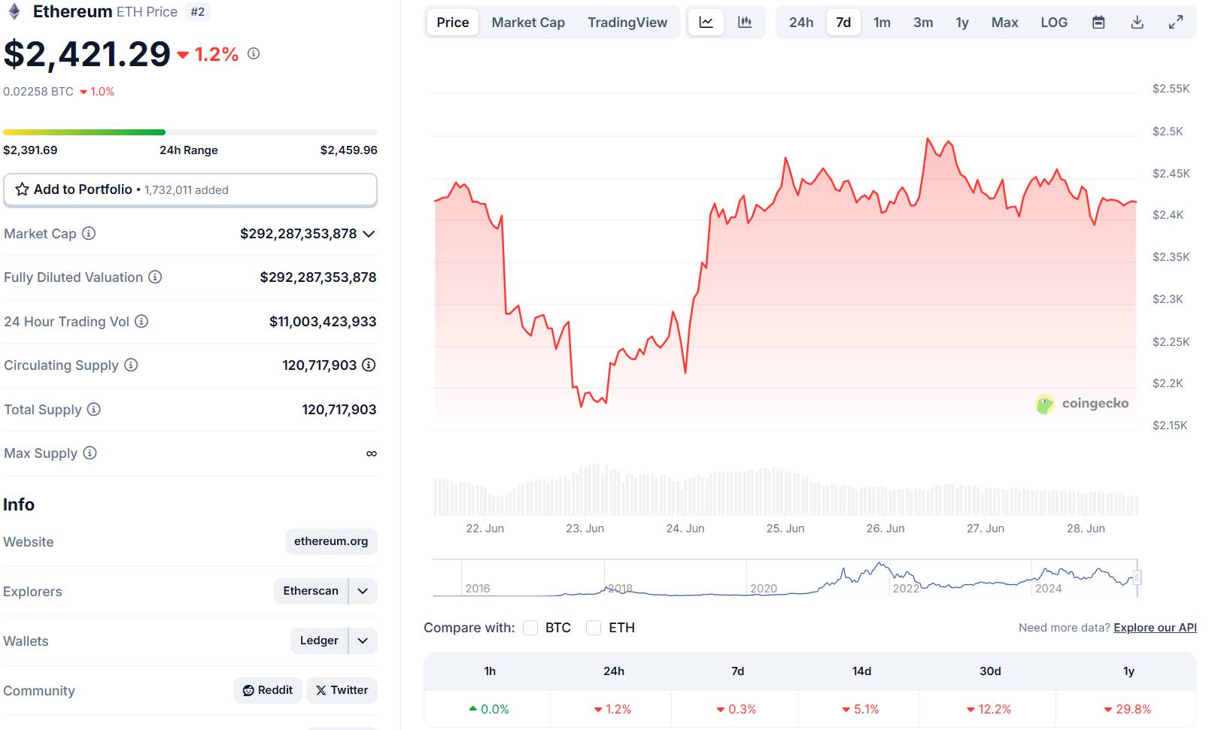Switch to candlestick chart view icon

pos(745,23)
